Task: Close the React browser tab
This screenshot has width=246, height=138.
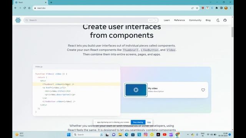Action: [x=46, y=2]
